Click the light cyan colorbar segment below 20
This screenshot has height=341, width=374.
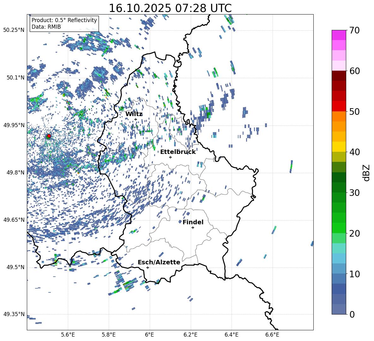tap(339, 248)
